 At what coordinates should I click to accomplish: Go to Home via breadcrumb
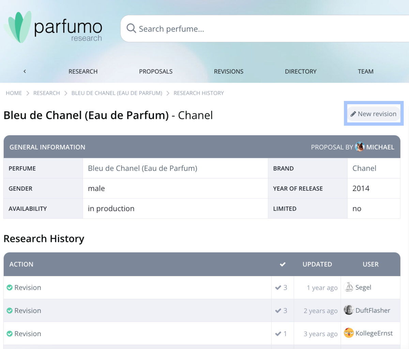coord(14,93)
